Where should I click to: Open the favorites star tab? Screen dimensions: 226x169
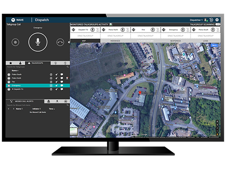[11, 63]
